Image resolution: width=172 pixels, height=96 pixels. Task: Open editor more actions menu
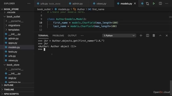point(167,3)
